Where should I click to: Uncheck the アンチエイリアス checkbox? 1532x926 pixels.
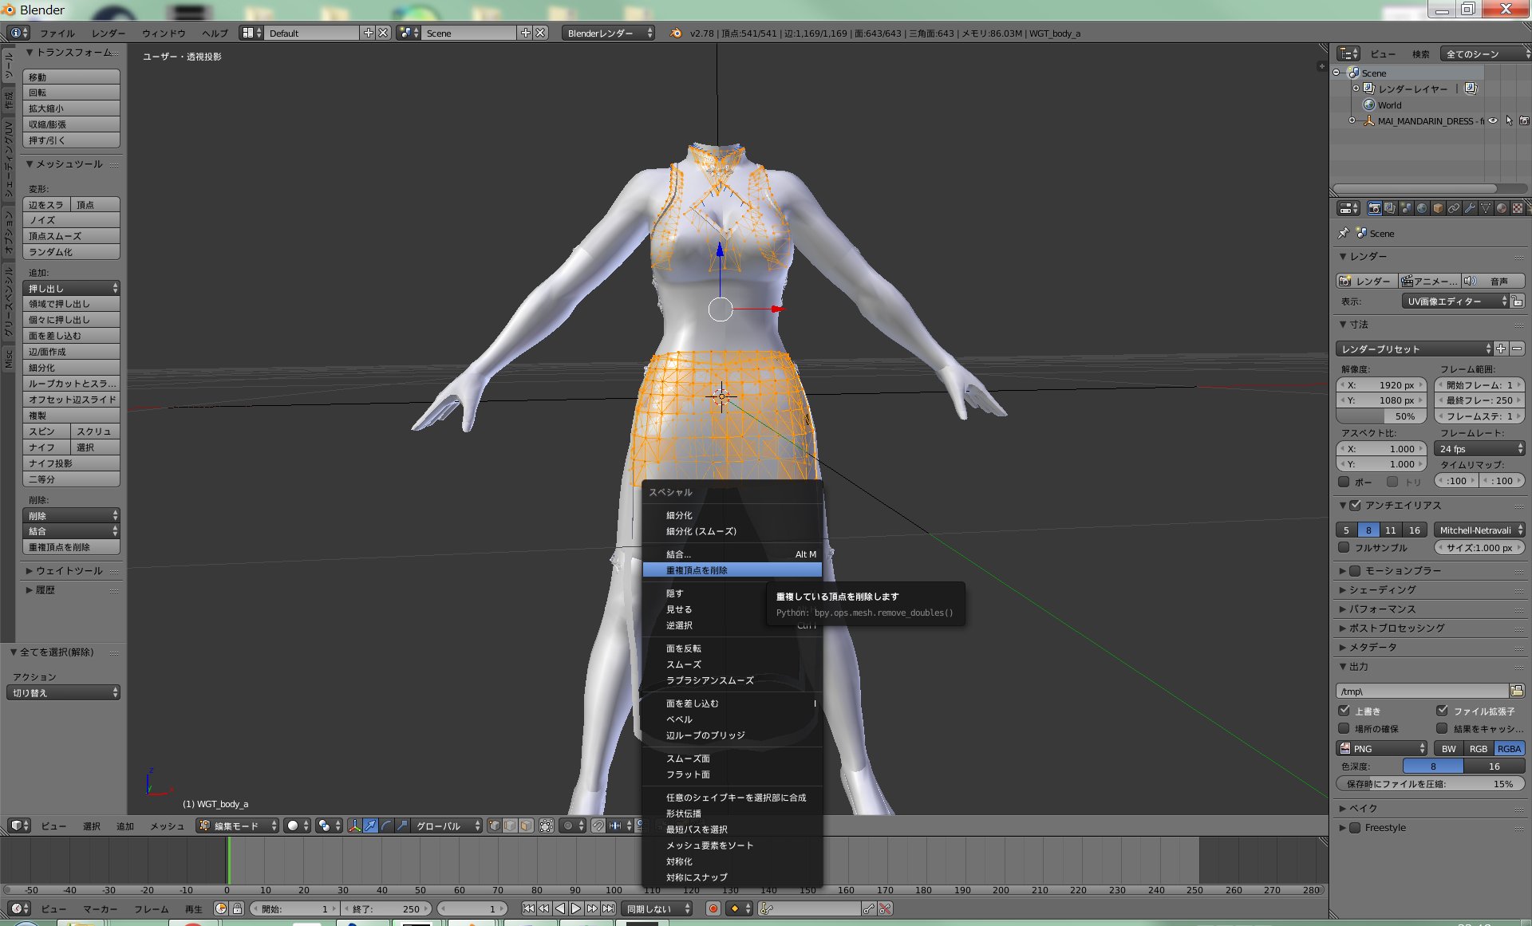(x=1355, y=505)
